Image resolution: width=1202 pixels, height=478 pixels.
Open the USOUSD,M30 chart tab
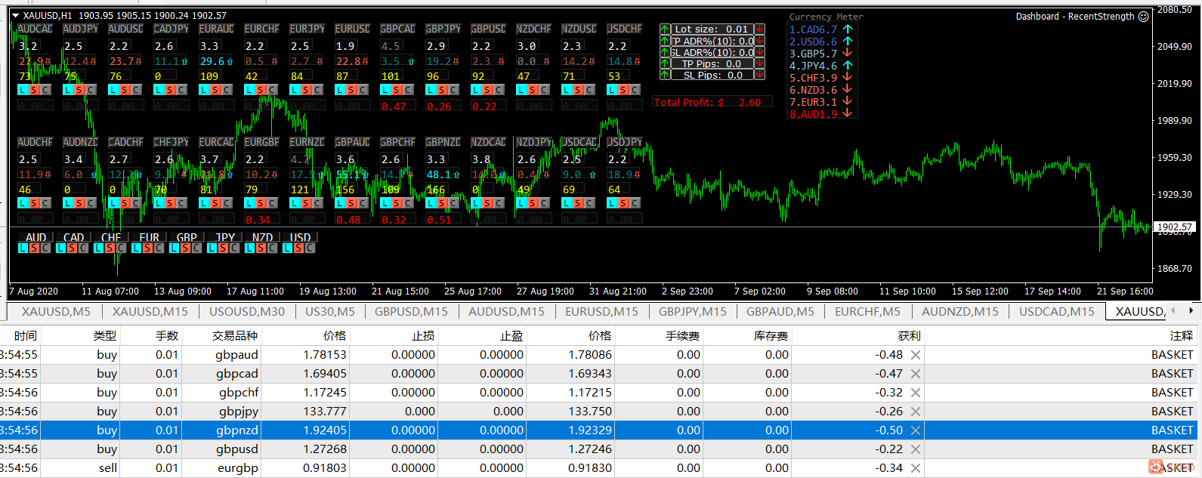click(x=247, y=311)
